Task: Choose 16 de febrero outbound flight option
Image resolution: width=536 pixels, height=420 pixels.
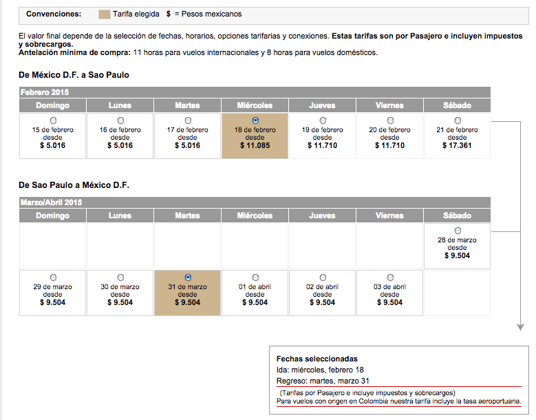Action: [120, 120]
